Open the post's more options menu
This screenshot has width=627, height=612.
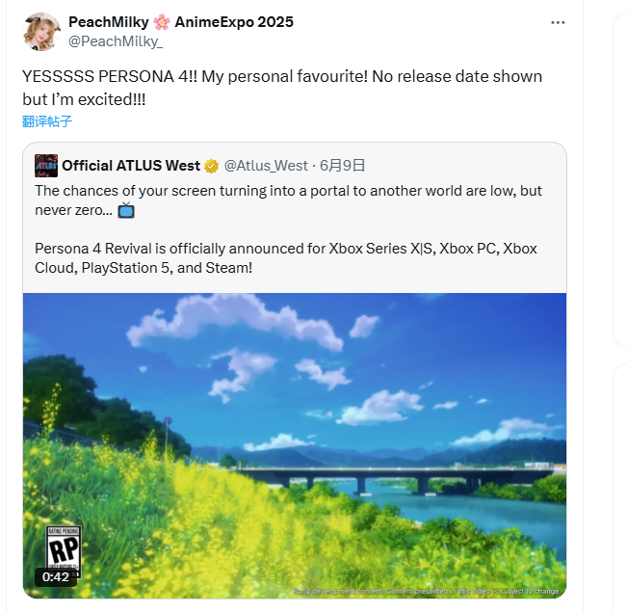tap(558, 22)
